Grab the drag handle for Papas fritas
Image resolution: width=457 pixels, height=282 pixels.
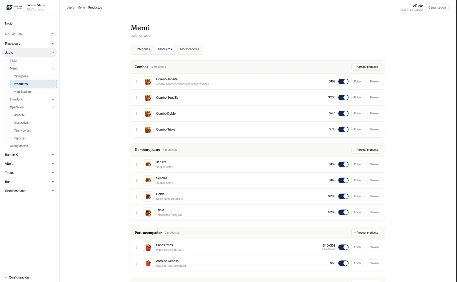tap(137, 247)
